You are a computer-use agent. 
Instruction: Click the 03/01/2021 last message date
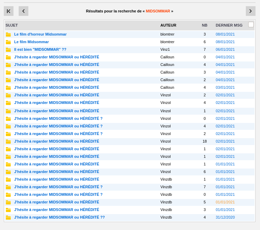[x=225, y=87]
